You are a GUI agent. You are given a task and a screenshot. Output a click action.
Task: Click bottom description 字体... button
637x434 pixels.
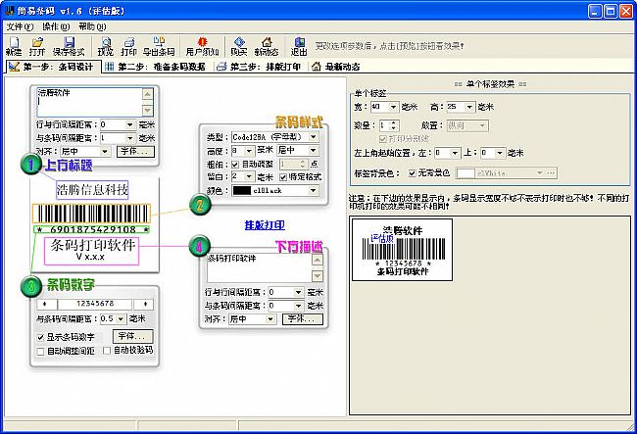click(303, 319)
